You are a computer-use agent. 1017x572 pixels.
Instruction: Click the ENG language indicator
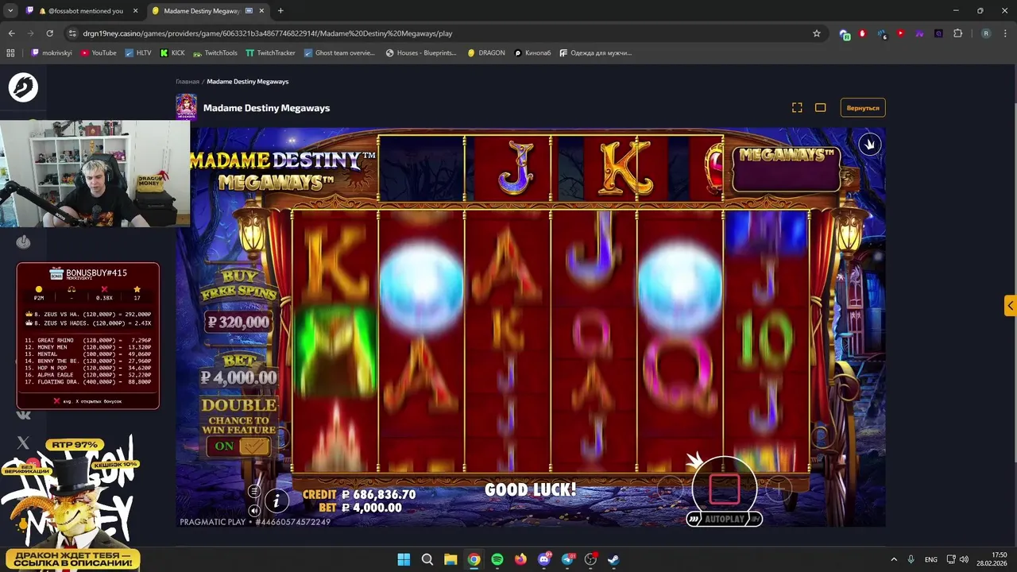[x=930, y=559]
